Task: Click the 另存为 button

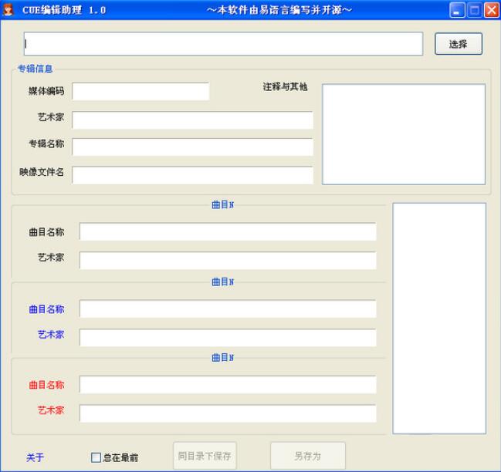Action: coord(308,456)
